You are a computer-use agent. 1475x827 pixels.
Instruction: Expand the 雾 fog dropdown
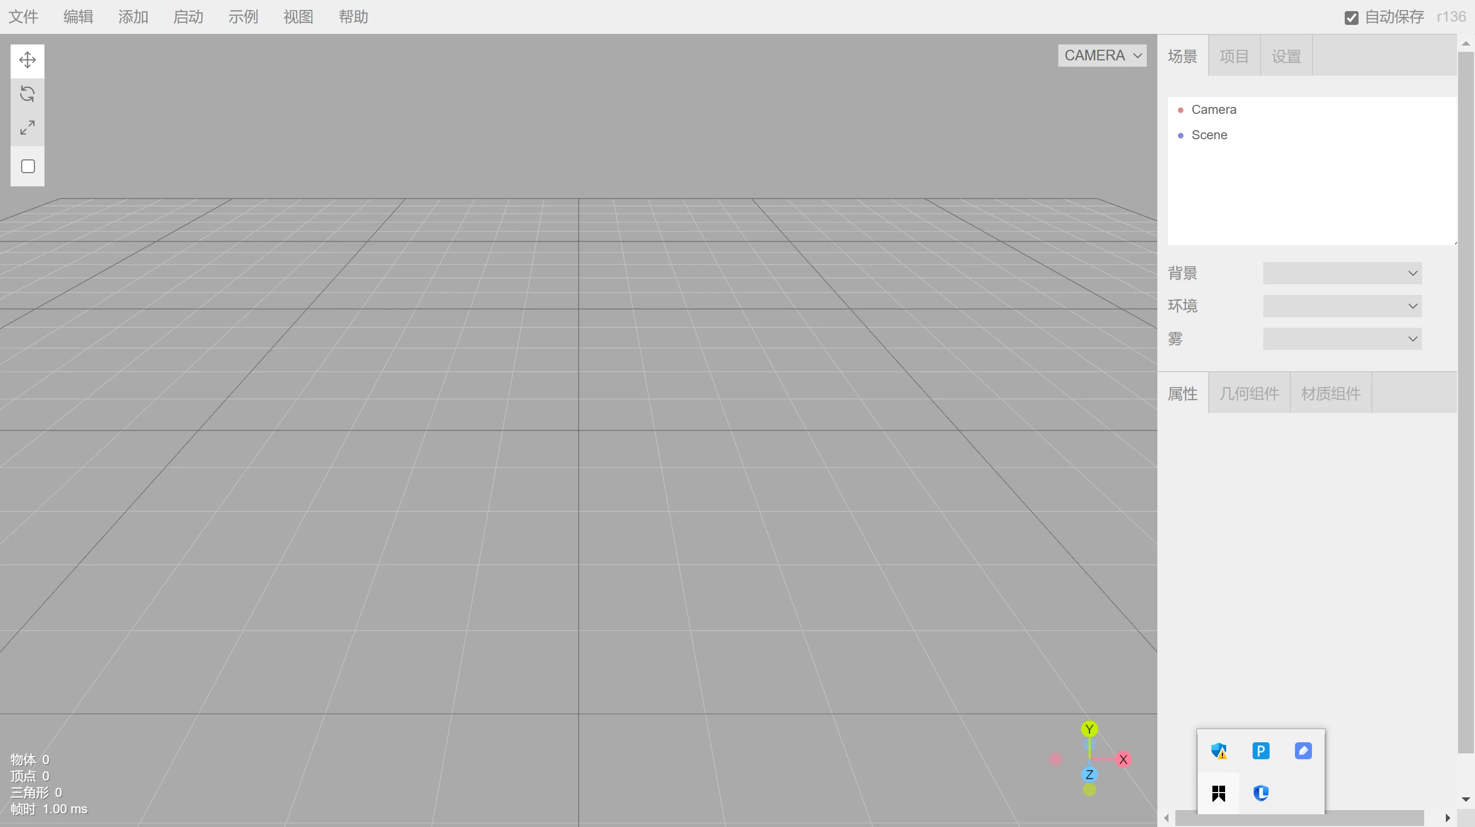point(1342,338)
